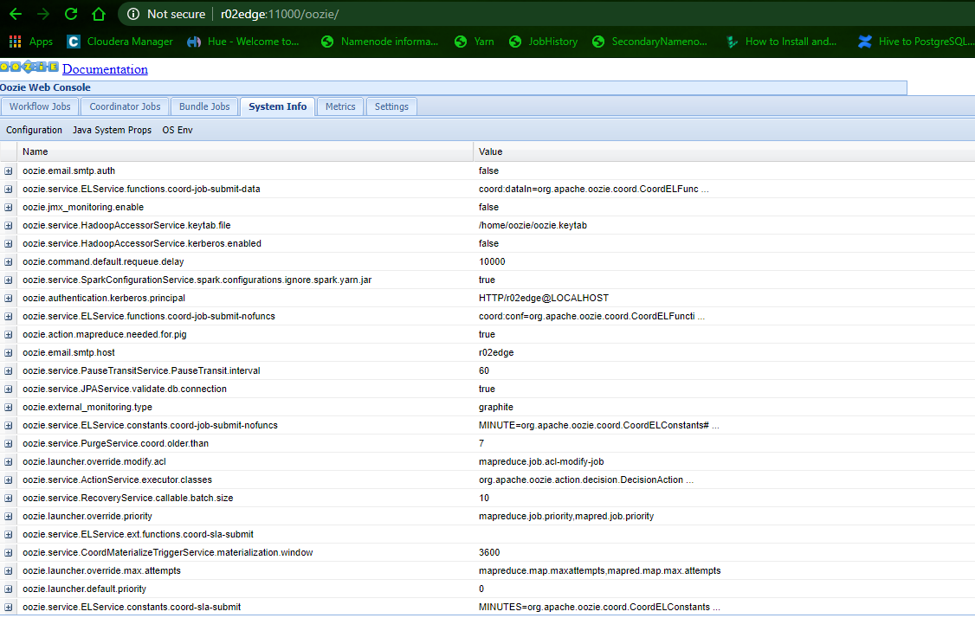
Task: Expand oozie.external_monitoring.type row
Action: pos(8,407)
